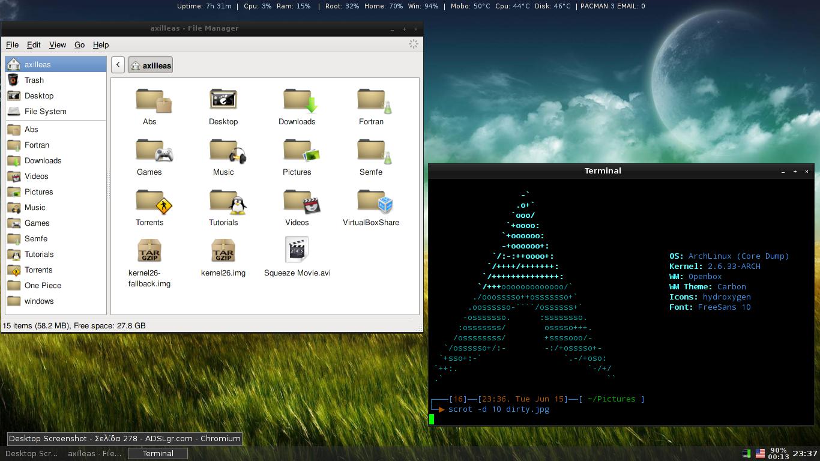Click the Trash icon in the sidebar

14,80
